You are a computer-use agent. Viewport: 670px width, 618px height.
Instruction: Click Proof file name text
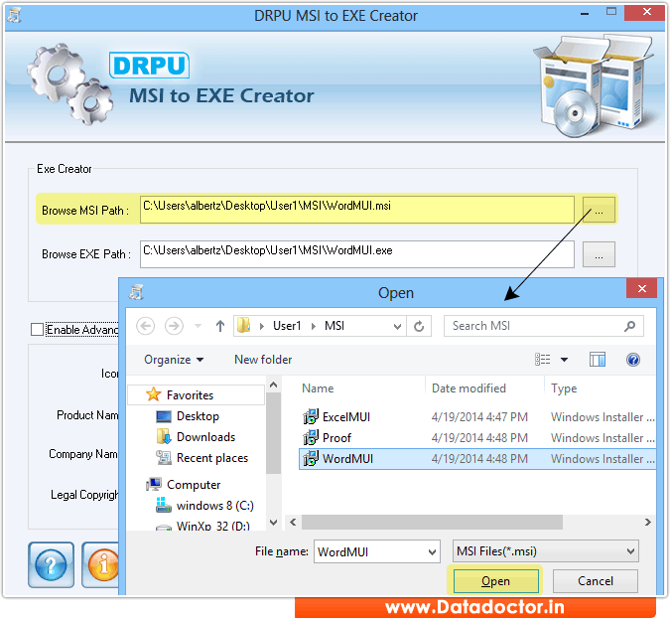click(336, 438)
